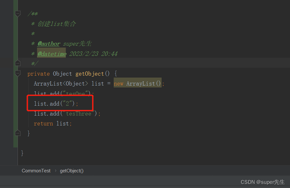The height and width of the screenshot is (188, 290).
Task: Click the highlighted @datetime tag
Action: (52, 54)
